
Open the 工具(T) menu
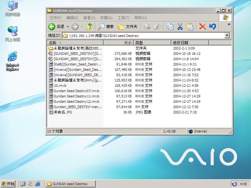(x=123, y=18)
